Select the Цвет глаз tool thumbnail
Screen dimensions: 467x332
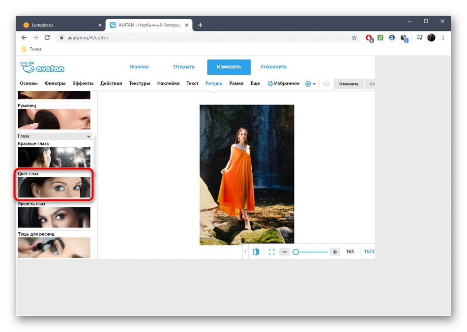click(54, 188)
